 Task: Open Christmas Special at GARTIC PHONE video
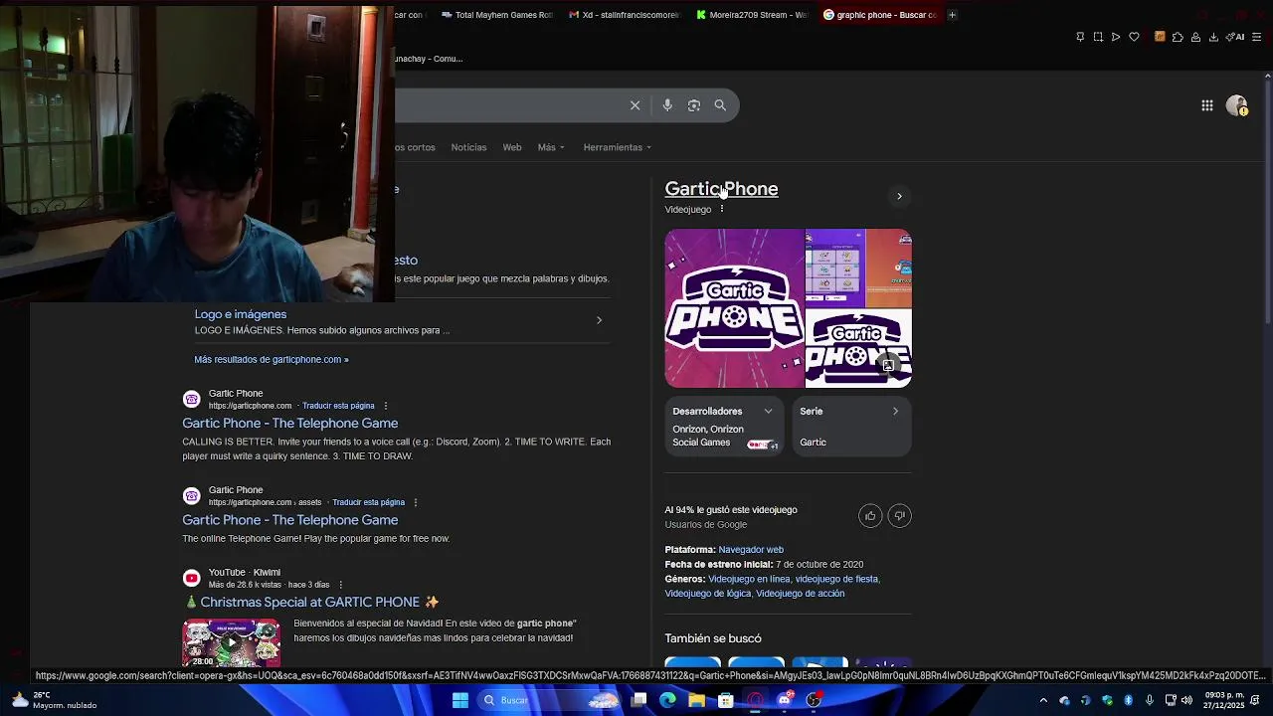point(311,603)
